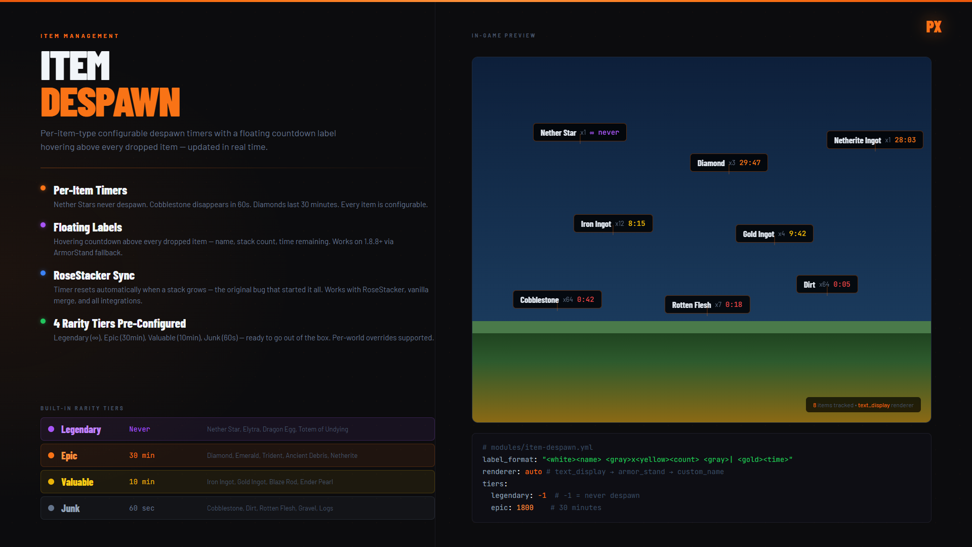972x547 pixels.
Task: Click the 'IN-GAME PREVIEW' label
Action: pos(503,35)
